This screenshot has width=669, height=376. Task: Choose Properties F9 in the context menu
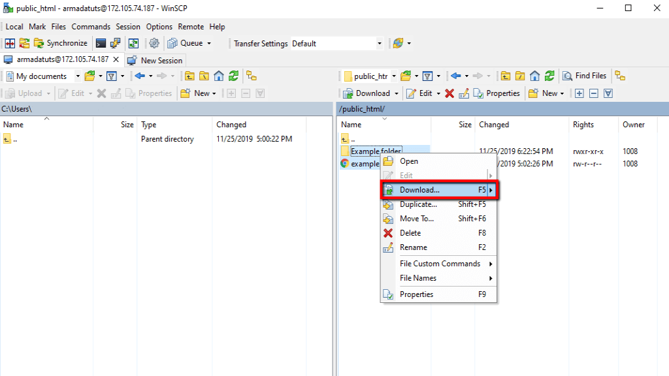click(438, 294)
